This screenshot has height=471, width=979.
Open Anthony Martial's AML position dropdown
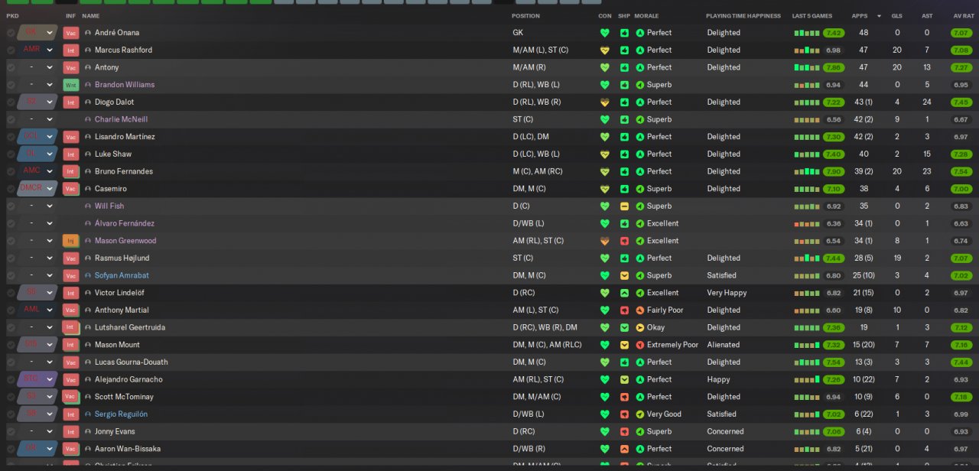click(37, 310)
